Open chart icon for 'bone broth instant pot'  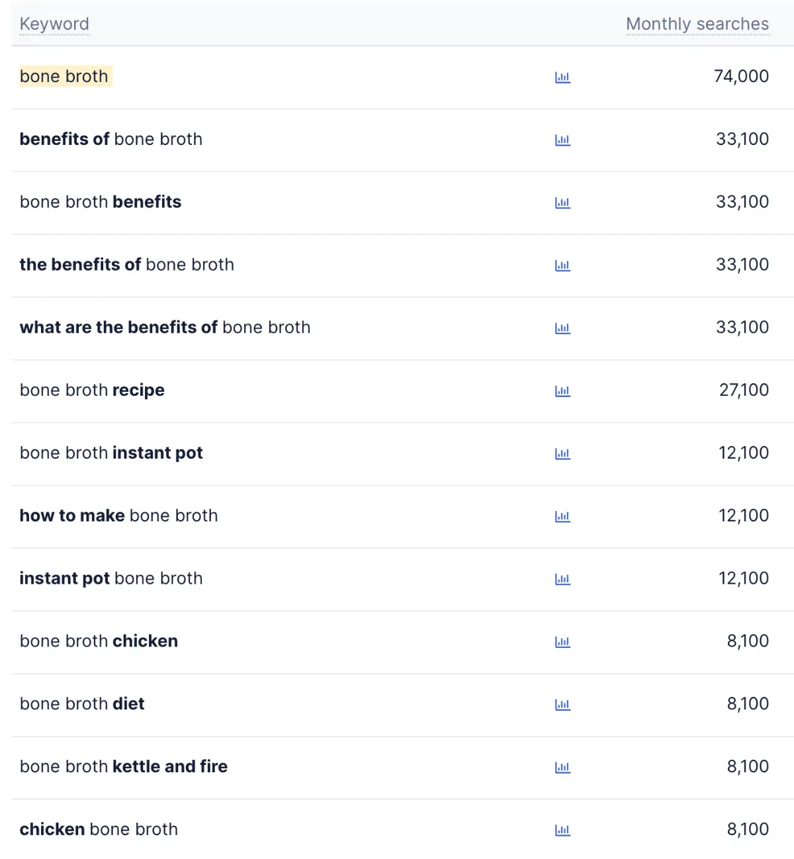point(562,454)
